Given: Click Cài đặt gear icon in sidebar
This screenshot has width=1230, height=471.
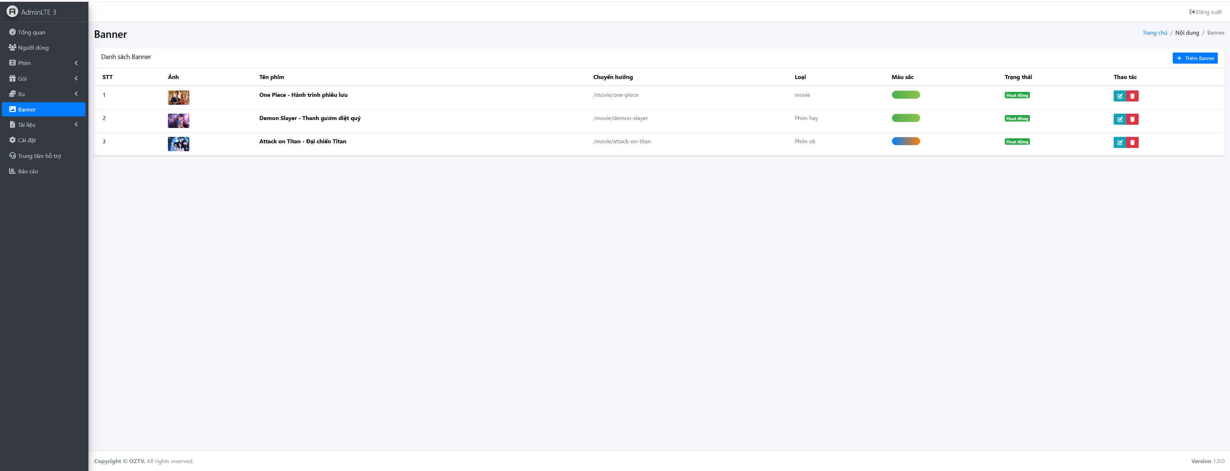Looking at the screenshot, I should 13,140.
